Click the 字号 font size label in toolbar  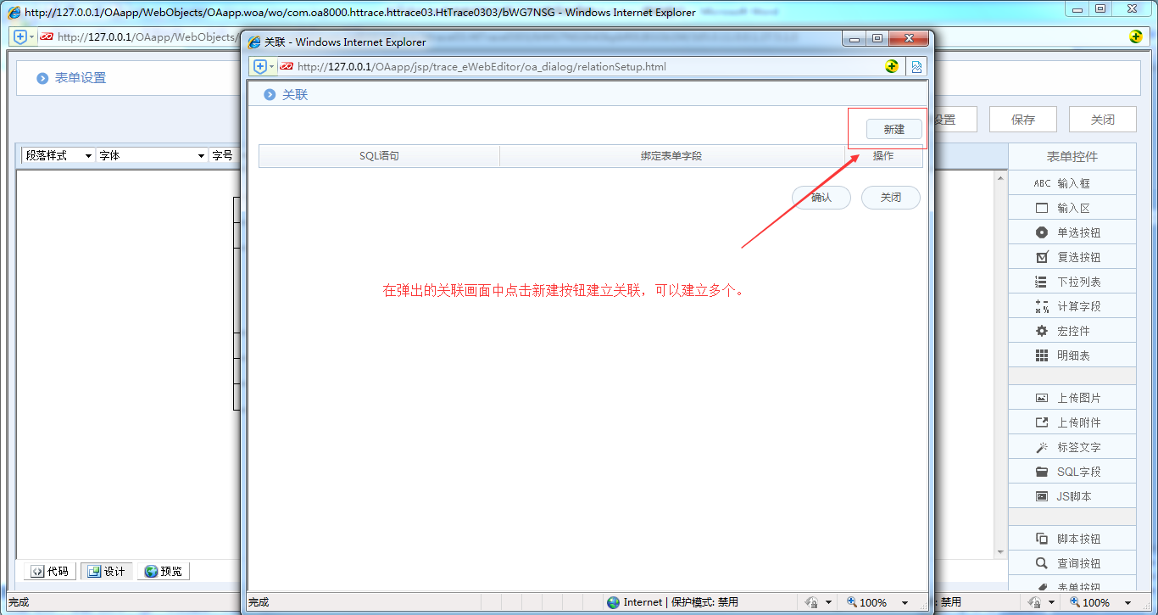coord(222,155)
